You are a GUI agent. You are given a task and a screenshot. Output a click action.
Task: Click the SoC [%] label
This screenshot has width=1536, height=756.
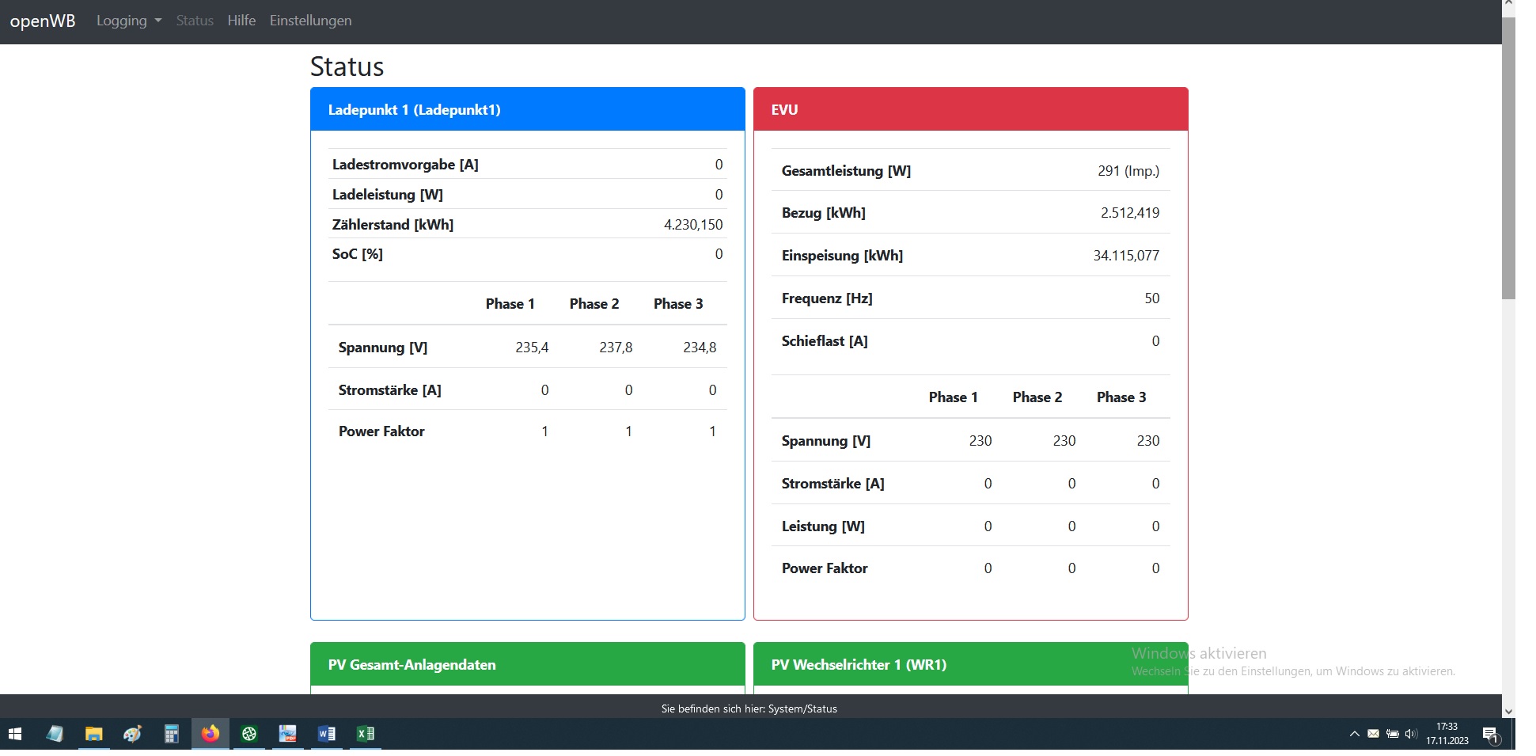[358, 254]
